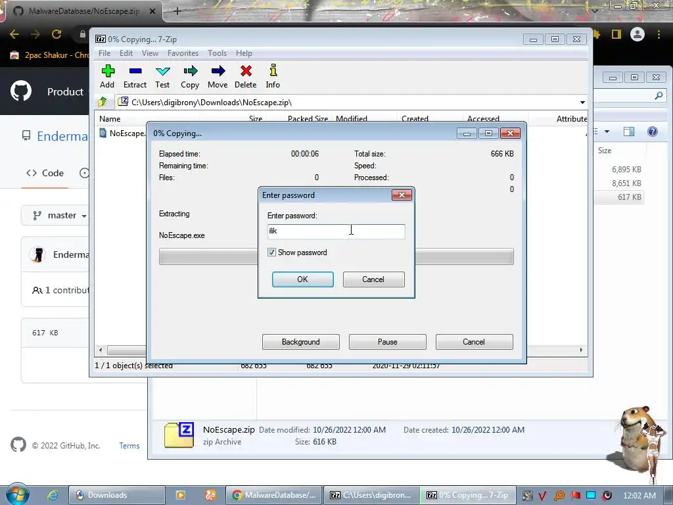This screenshot has height=505, width=673.
Task: Click the password input field
Action: click(336, 231)
